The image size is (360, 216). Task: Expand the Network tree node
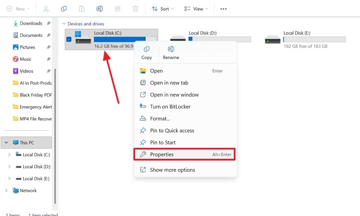click(x=6, y=191)
